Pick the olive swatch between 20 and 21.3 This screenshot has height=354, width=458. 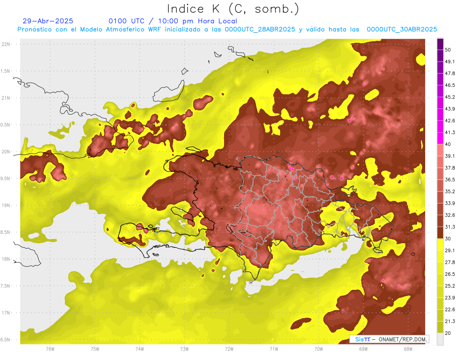coord(440,327)
